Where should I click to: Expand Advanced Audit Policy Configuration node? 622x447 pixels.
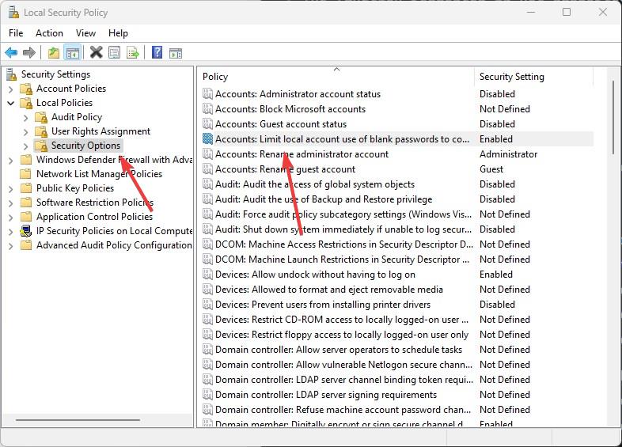click(x=11, y=246)
